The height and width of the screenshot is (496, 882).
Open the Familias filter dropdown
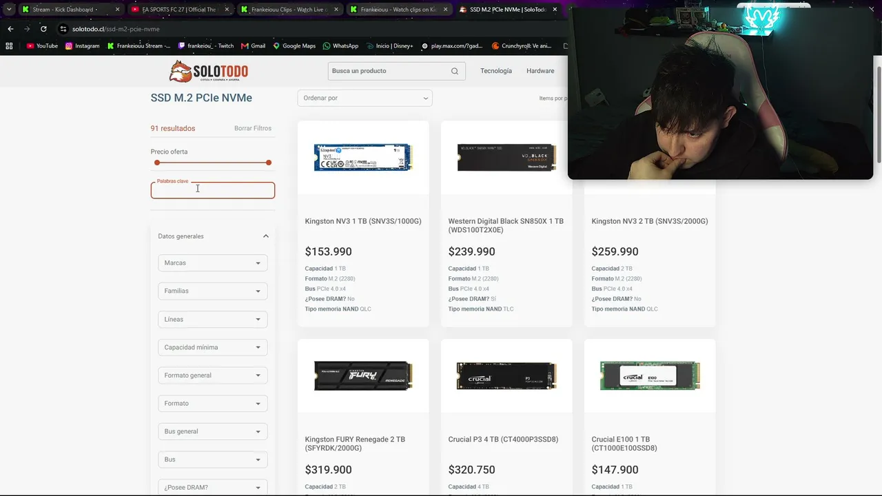click(x=212, y=291)
